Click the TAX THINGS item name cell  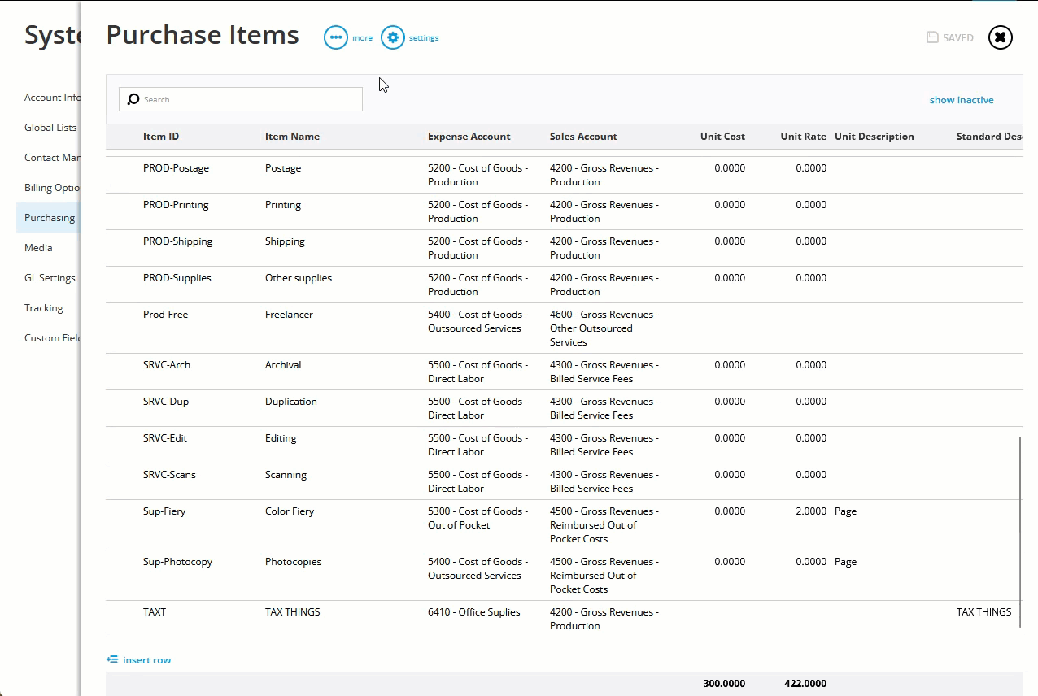coord(293,612)
